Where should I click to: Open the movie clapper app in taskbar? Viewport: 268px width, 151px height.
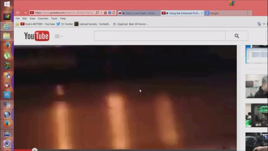pyautogui.click(x=7, y=134)
